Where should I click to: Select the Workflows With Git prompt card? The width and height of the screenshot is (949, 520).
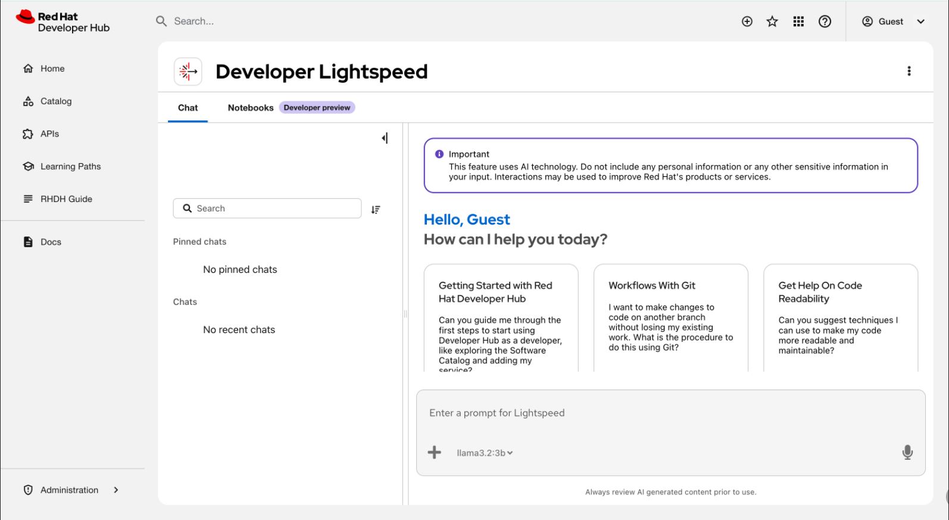670,318
